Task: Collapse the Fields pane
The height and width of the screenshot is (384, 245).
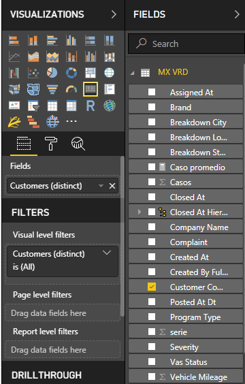Action: click(237, 14)
